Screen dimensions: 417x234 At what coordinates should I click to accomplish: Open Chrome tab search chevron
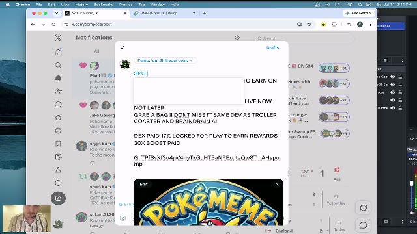(57, 13)
